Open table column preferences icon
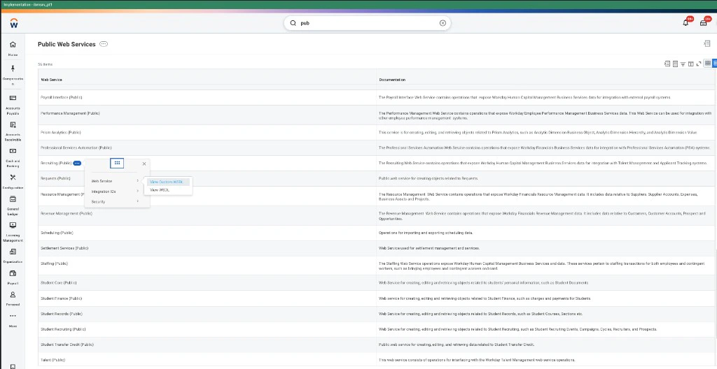 coord(690,64)
